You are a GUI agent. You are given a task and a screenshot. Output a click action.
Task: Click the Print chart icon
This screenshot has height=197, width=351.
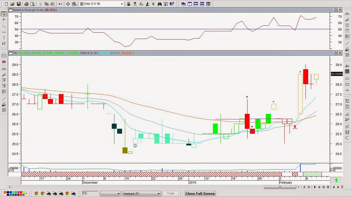(x=26, y=4)
